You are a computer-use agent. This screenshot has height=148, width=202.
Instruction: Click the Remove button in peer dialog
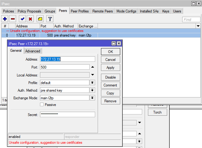click(x=110, y=101)
